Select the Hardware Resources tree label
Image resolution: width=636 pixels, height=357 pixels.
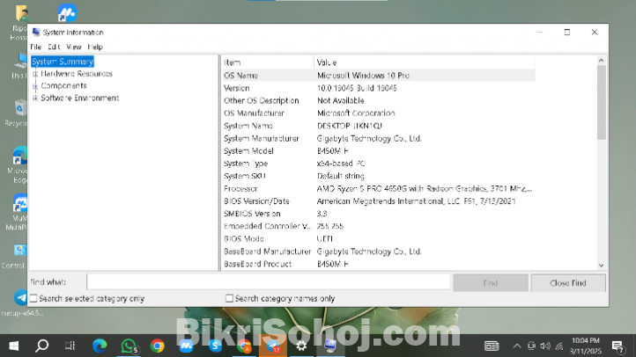point(77,74)
